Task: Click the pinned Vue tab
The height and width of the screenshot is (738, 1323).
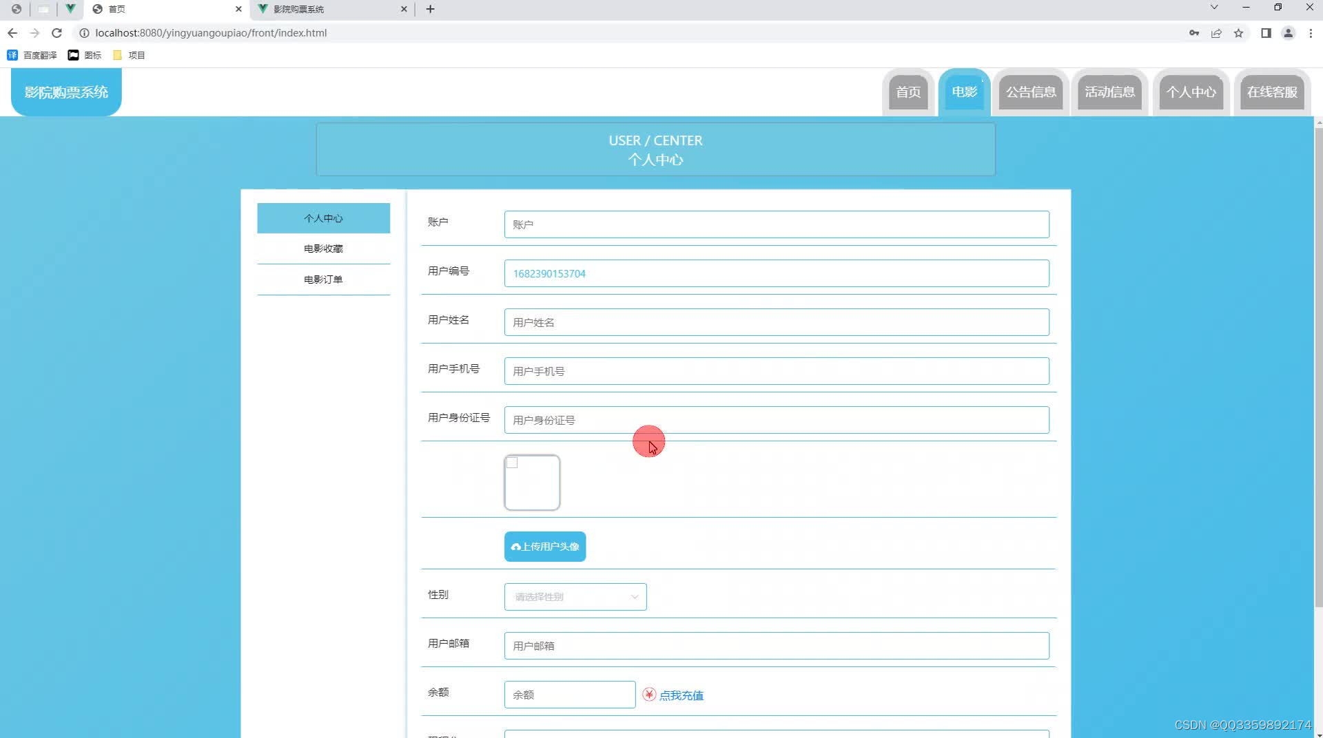Action: tap(70, 9)
